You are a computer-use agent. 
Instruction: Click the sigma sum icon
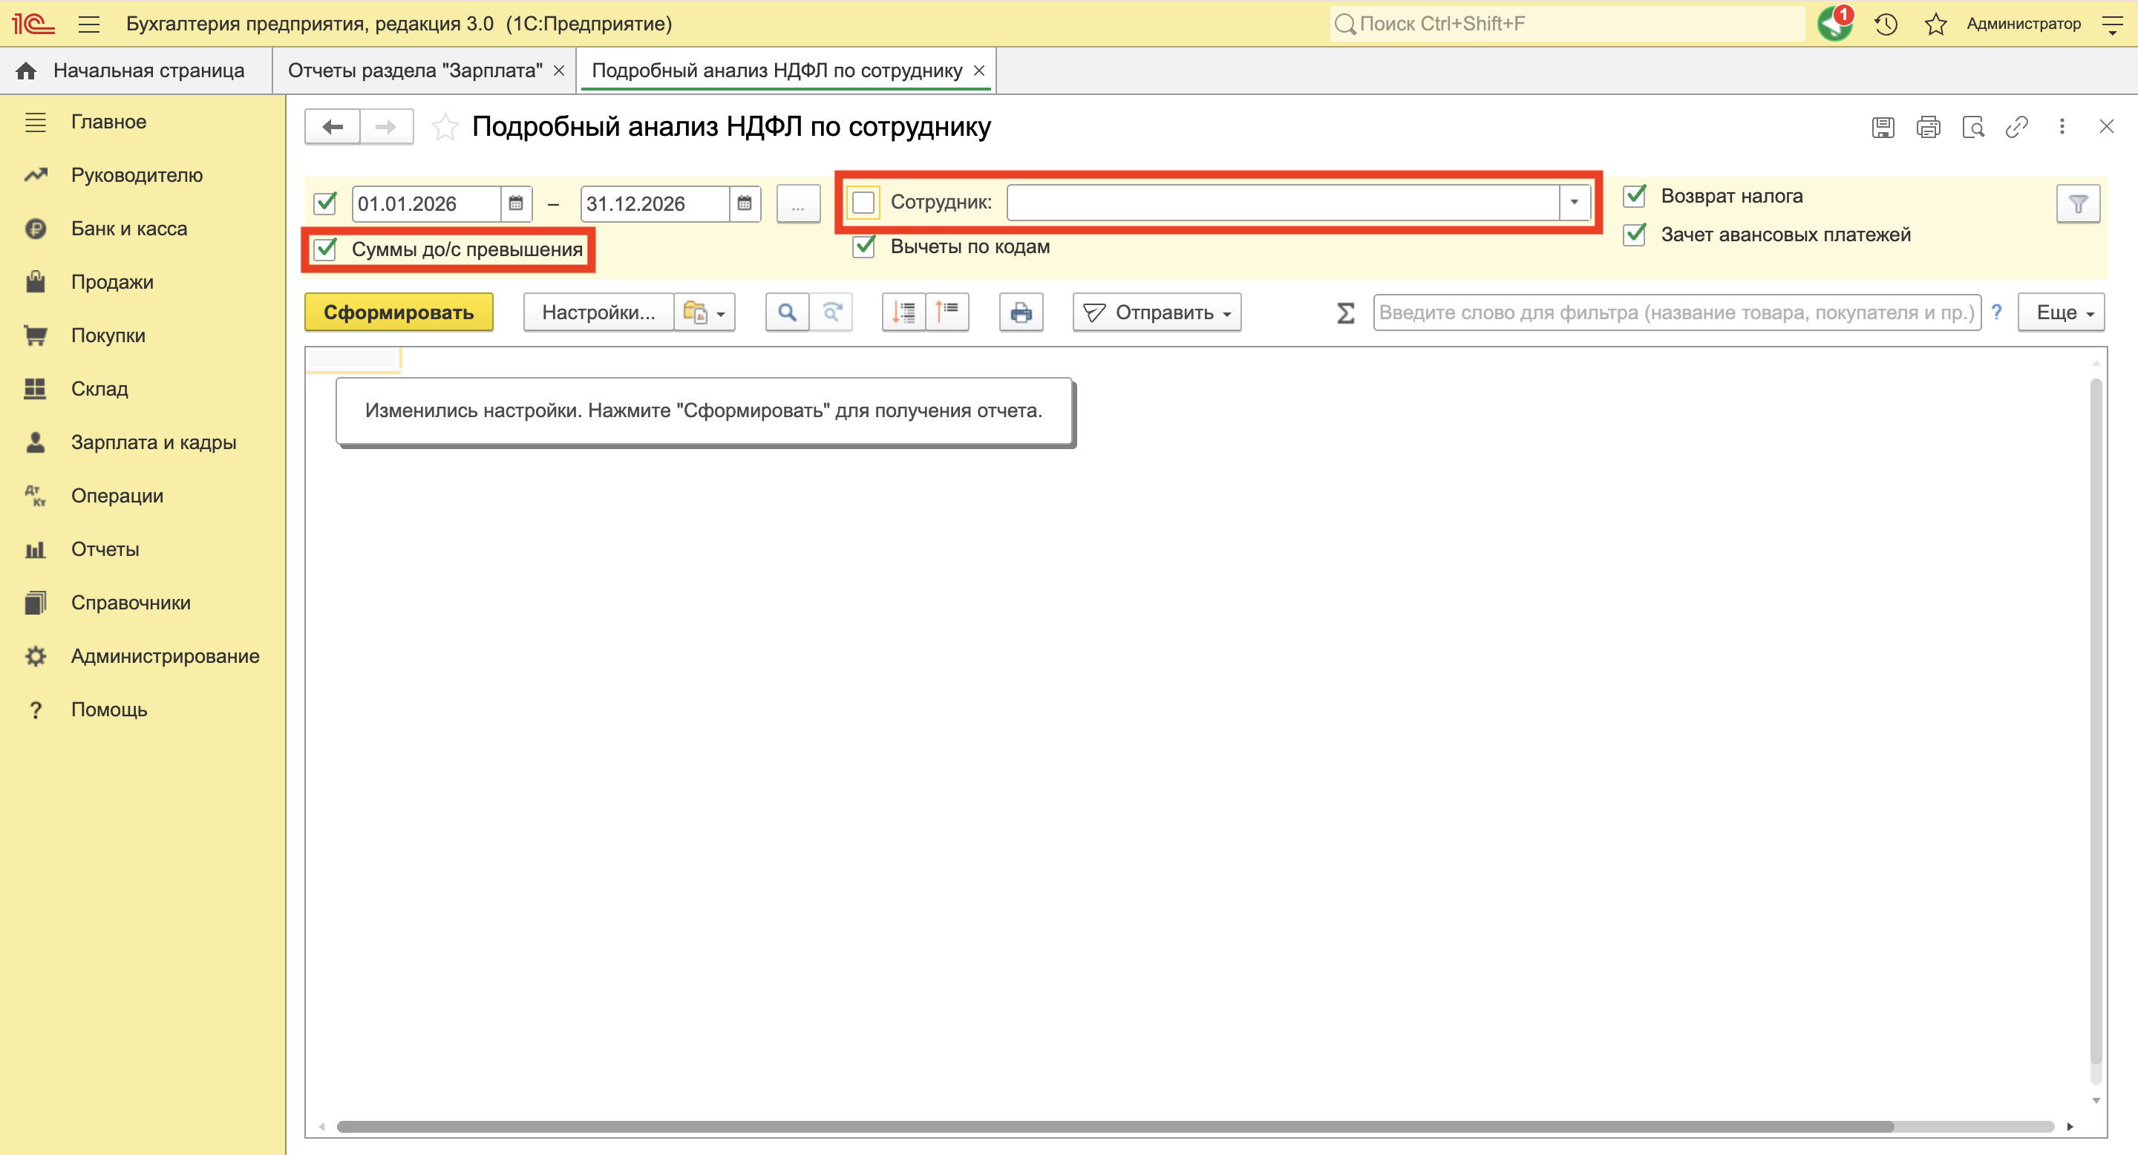coord(1345,313)
